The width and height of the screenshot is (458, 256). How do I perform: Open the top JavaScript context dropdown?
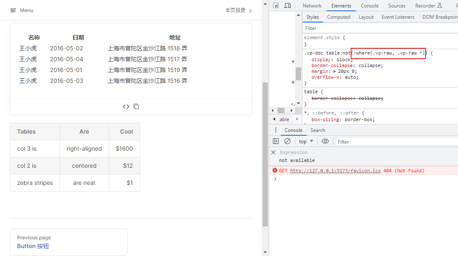pos(306,142)
